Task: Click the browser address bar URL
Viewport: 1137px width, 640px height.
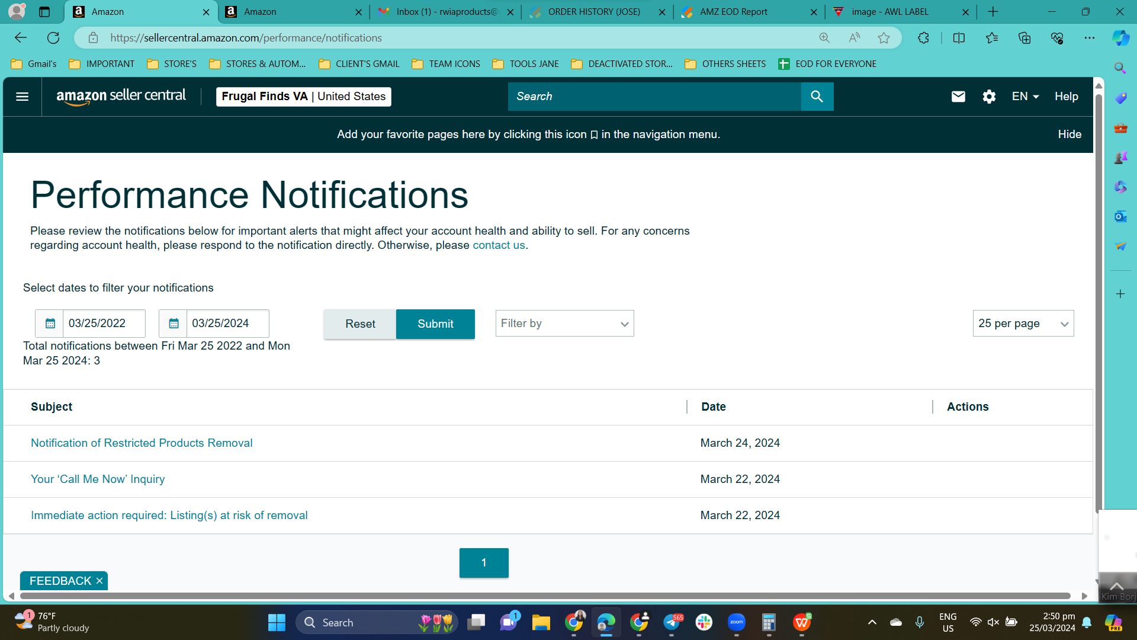Action: (x=246, y=38)
